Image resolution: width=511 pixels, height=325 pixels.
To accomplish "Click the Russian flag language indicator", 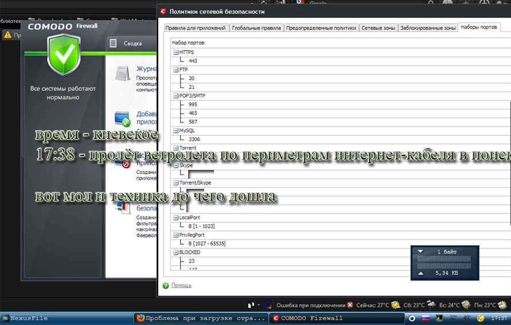I will click(x=426, y=318).
